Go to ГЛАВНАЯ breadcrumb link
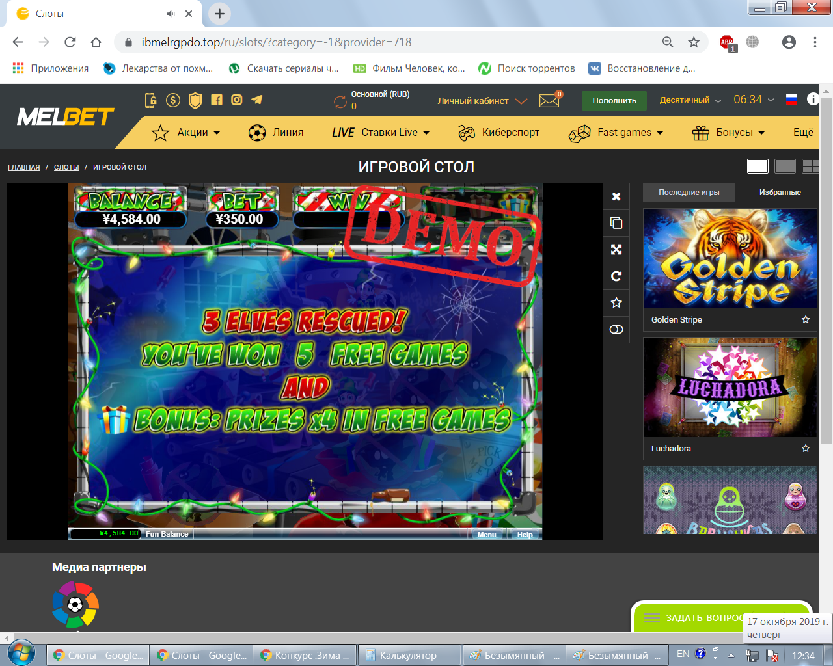833x666 pixels. tap(23, 167)
